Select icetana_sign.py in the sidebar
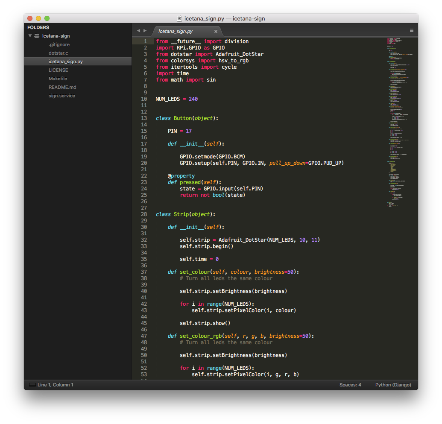 coord(78,61)
